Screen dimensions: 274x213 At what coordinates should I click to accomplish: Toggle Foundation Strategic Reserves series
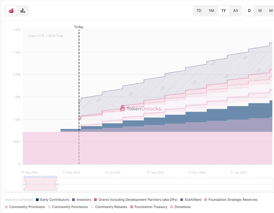pos(233,200)
